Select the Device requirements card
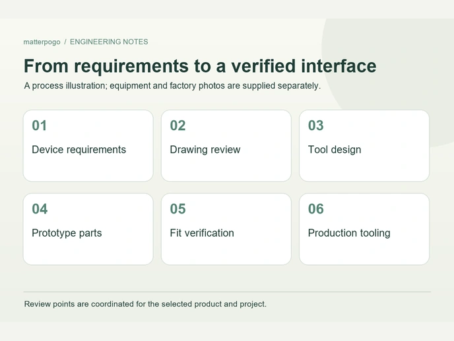454x341 pixels. (x=88, y=145)
